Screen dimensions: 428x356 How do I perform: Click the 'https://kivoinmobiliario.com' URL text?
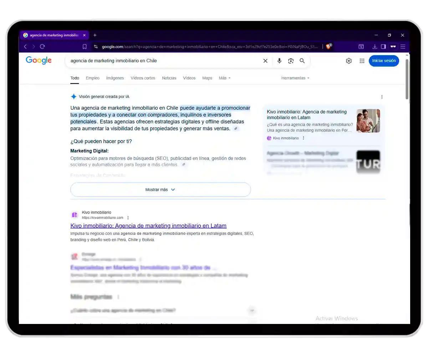(102, 218)
